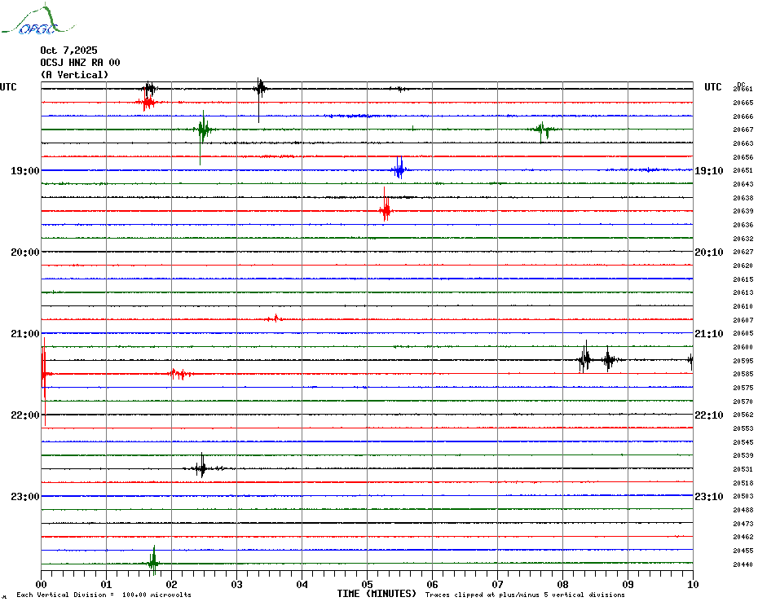The width and height of the screenshot is (758, 606).
Task: Click DC offset value '20656'
Action: pyautogui.click(x=743, y=157)
